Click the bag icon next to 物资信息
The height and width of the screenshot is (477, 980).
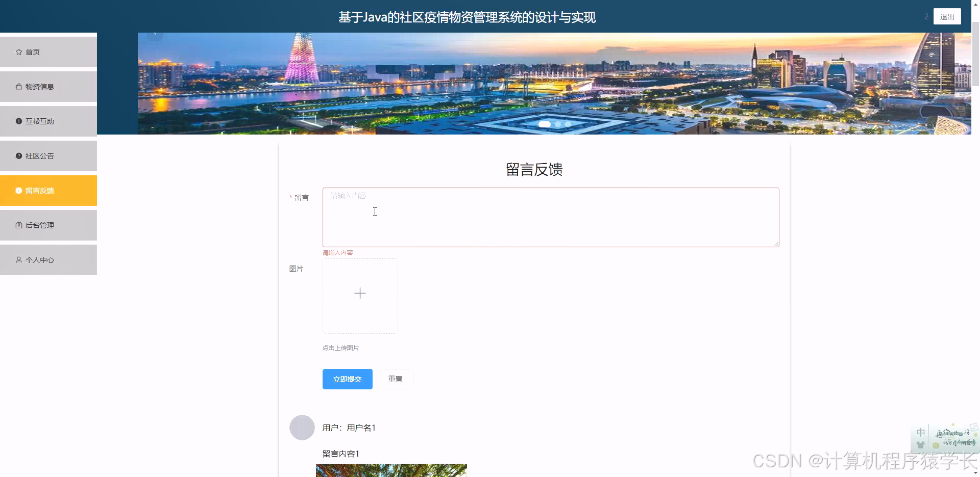coord(18,86)
